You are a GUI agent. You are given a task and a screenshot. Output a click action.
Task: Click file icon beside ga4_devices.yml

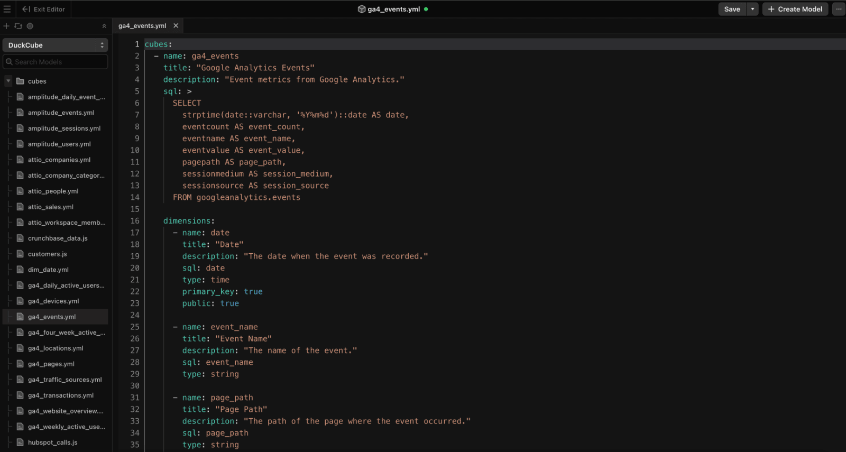click(x=20, y=301)
